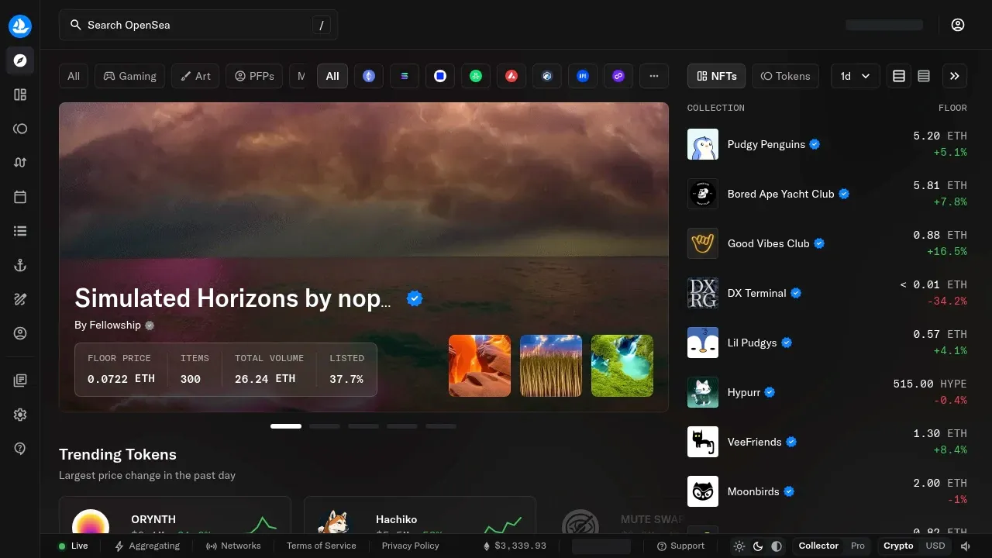992x558 pixels.
Task: Expand the trending panel with the chevron arrows
Action: coord(955,76)
